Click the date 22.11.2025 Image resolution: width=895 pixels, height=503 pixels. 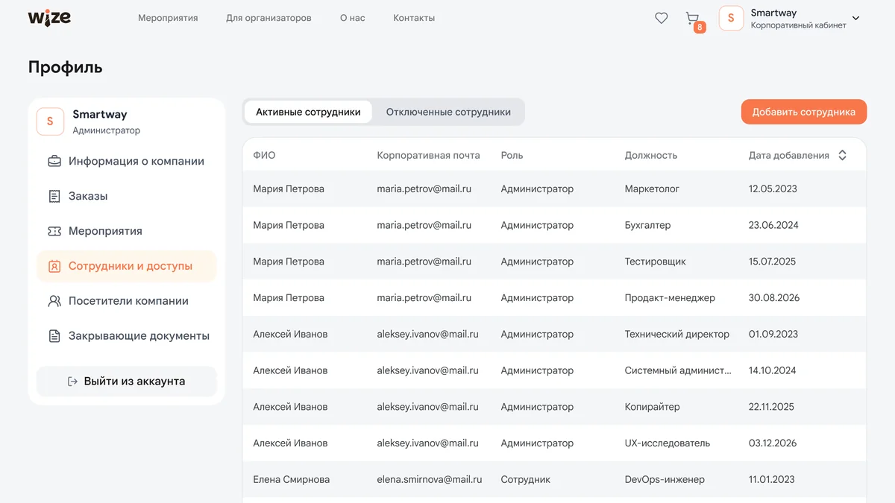point(771,407)
